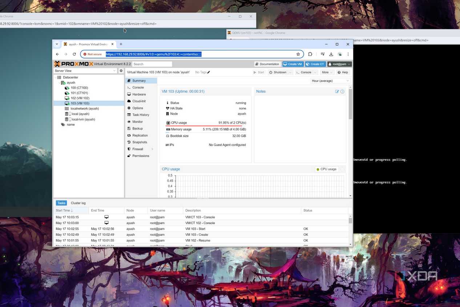The width and height of the screenshot is (460, 307).
Task: Open the VM Console button
Action: coord(304,72)
